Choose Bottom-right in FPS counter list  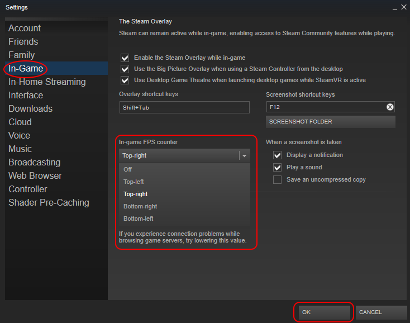click(184, 206)
